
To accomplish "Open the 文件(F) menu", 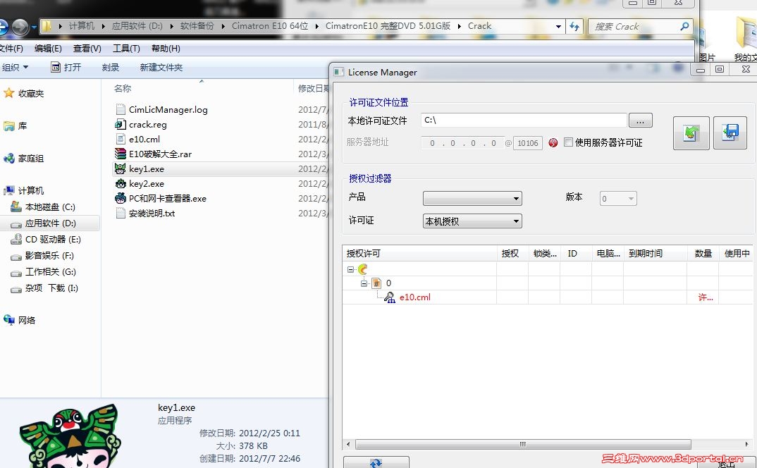I will point(11,49).
